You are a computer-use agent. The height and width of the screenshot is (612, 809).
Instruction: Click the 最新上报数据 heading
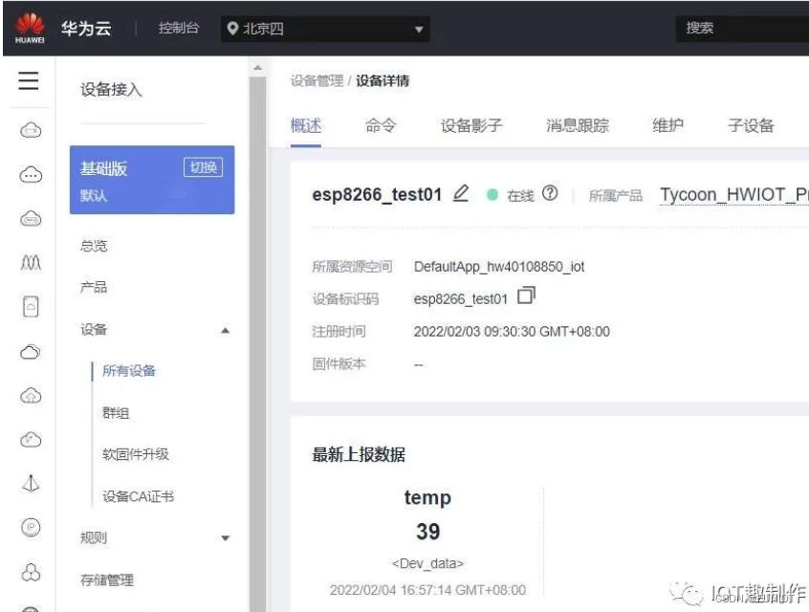tap(359, 454)
